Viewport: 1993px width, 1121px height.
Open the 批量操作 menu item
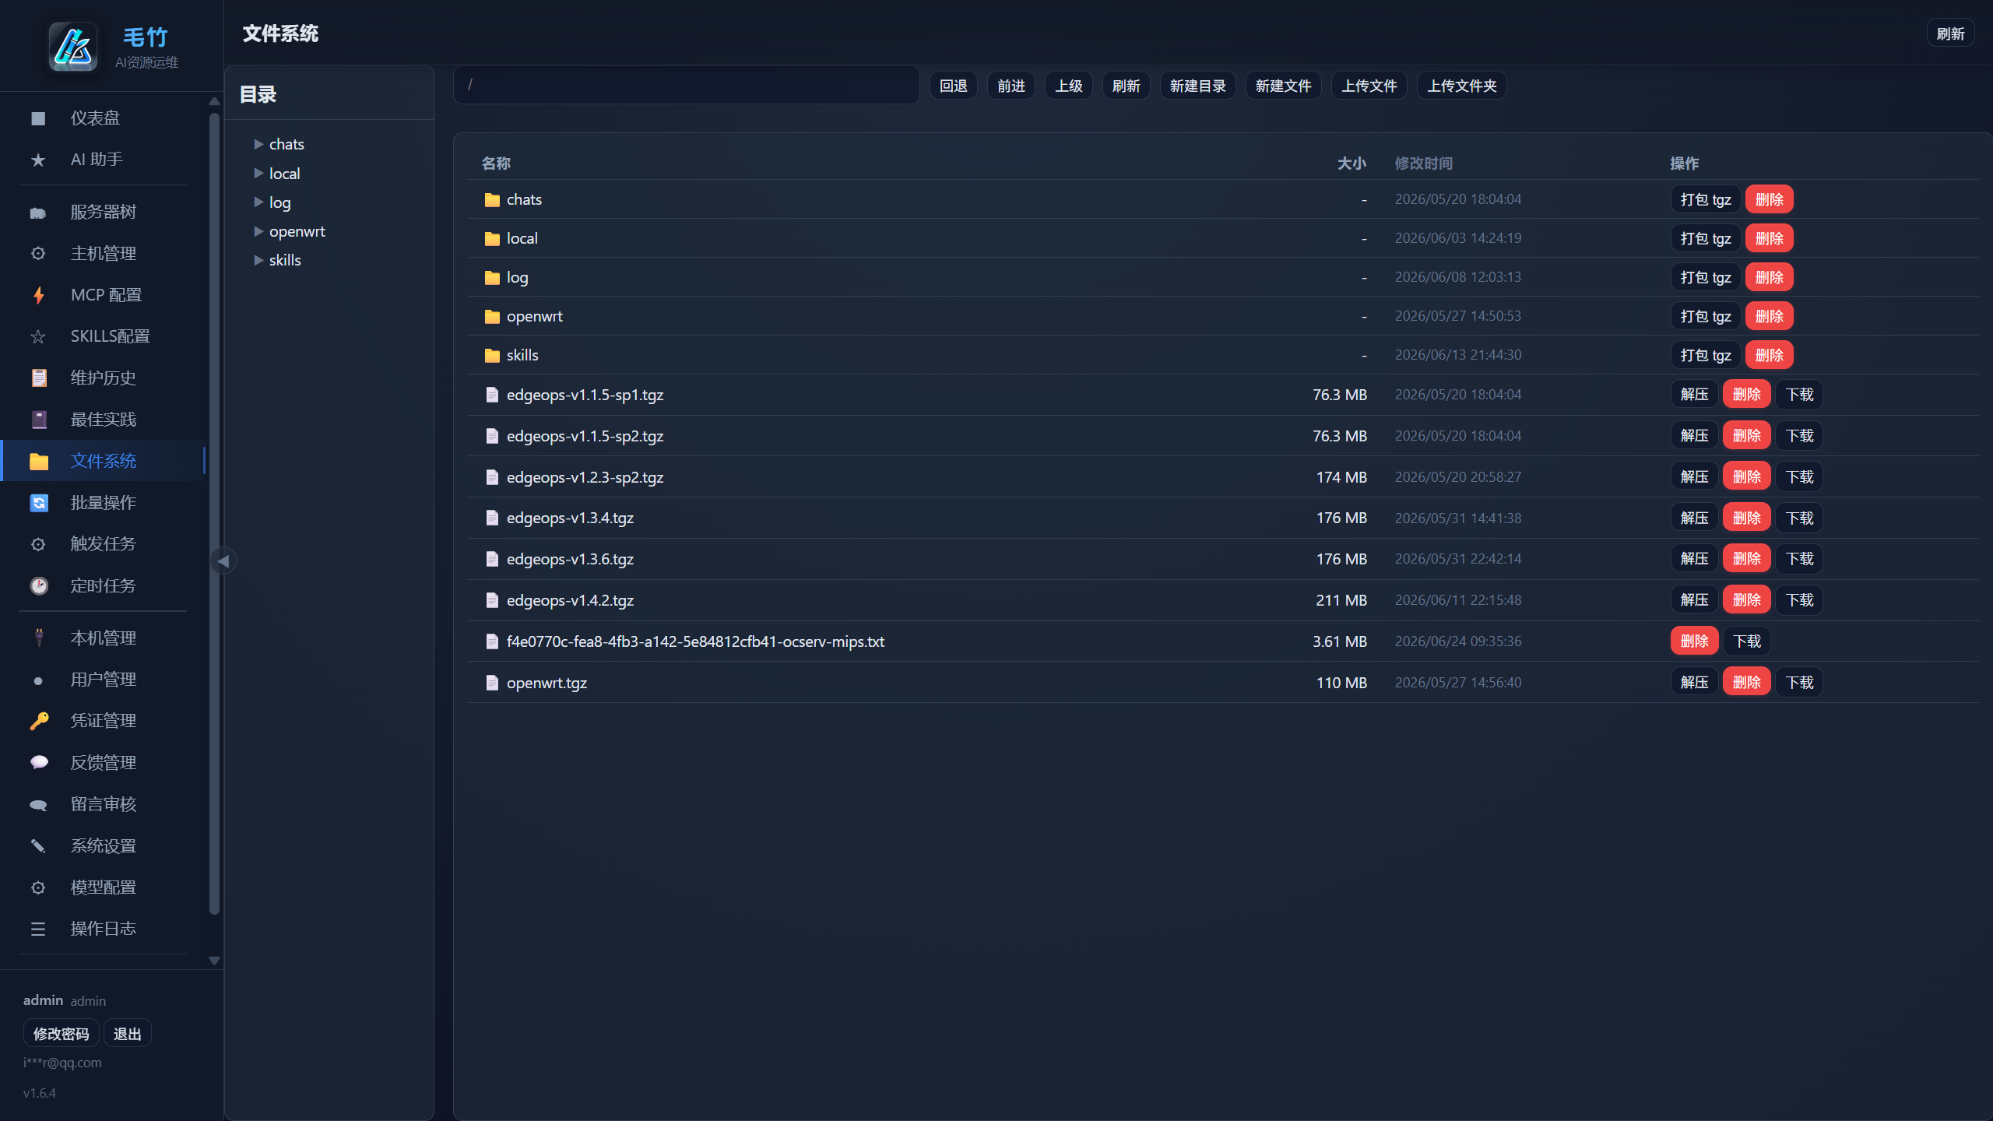103,503
